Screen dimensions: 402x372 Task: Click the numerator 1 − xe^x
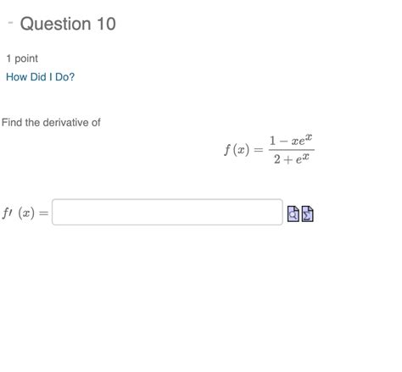click(291, 141)
